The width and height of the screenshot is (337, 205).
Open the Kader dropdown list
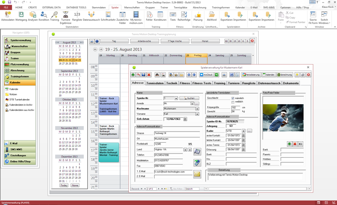[x=244, y=131]
